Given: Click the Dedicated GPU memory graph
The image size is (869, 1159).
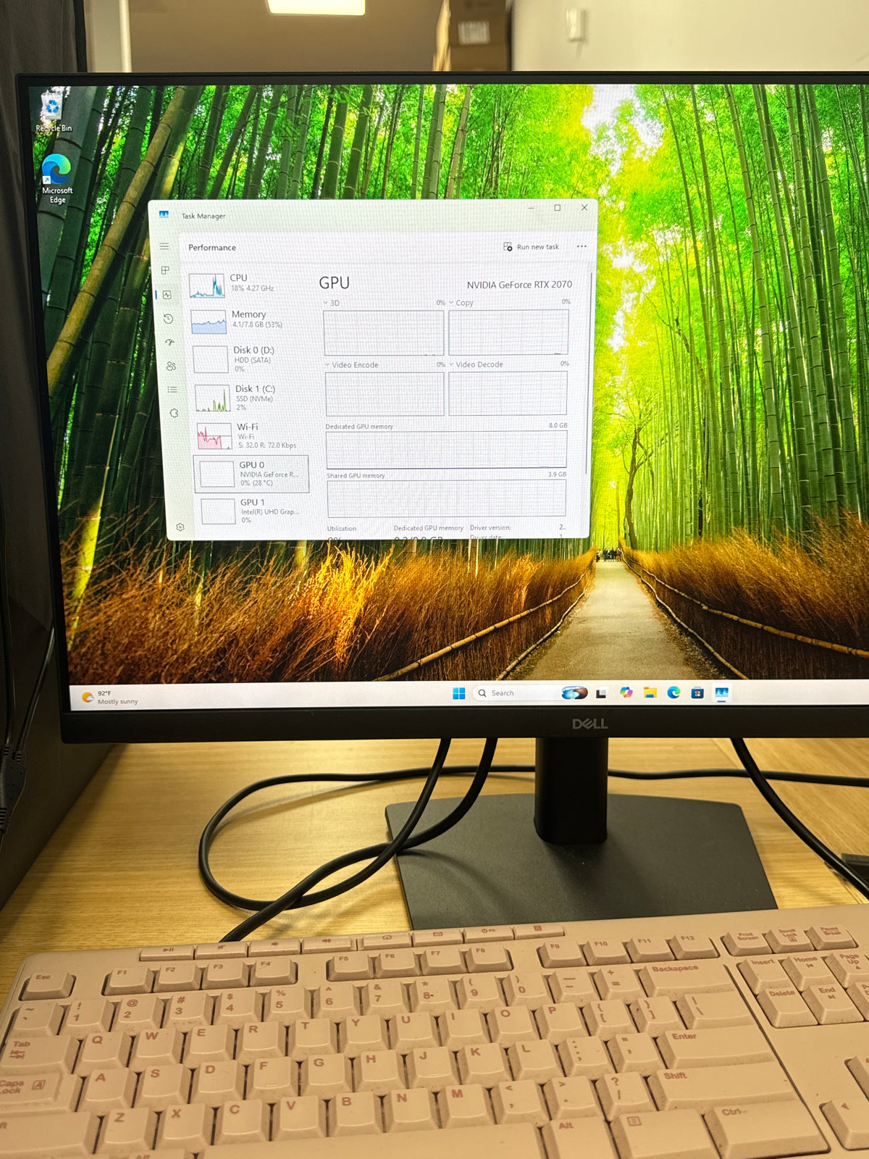Looking at the screenshot, I should 446,450.
